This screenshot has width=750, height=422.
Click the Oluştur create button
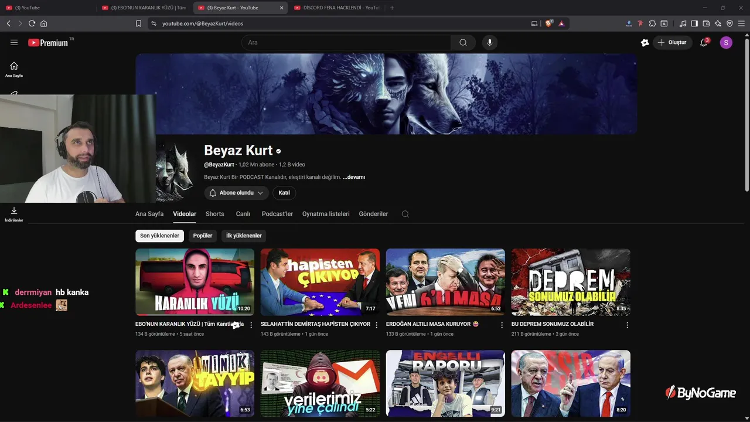click(x=672, y=42)
